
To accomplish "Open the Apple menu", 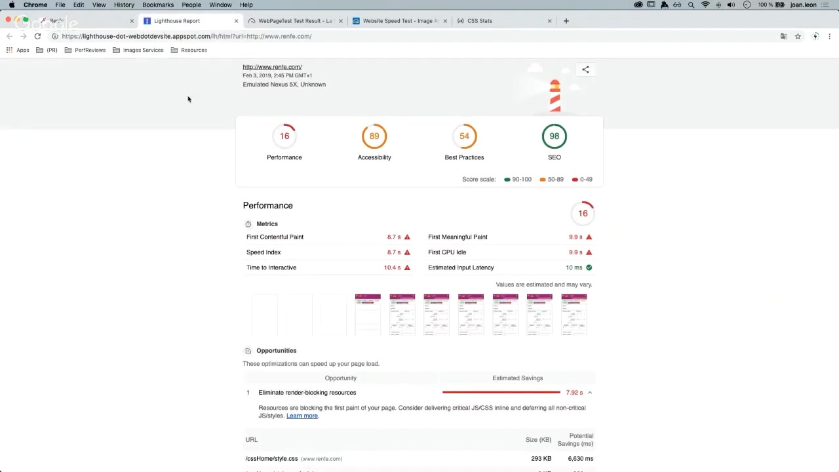I will tap(11, 5).
